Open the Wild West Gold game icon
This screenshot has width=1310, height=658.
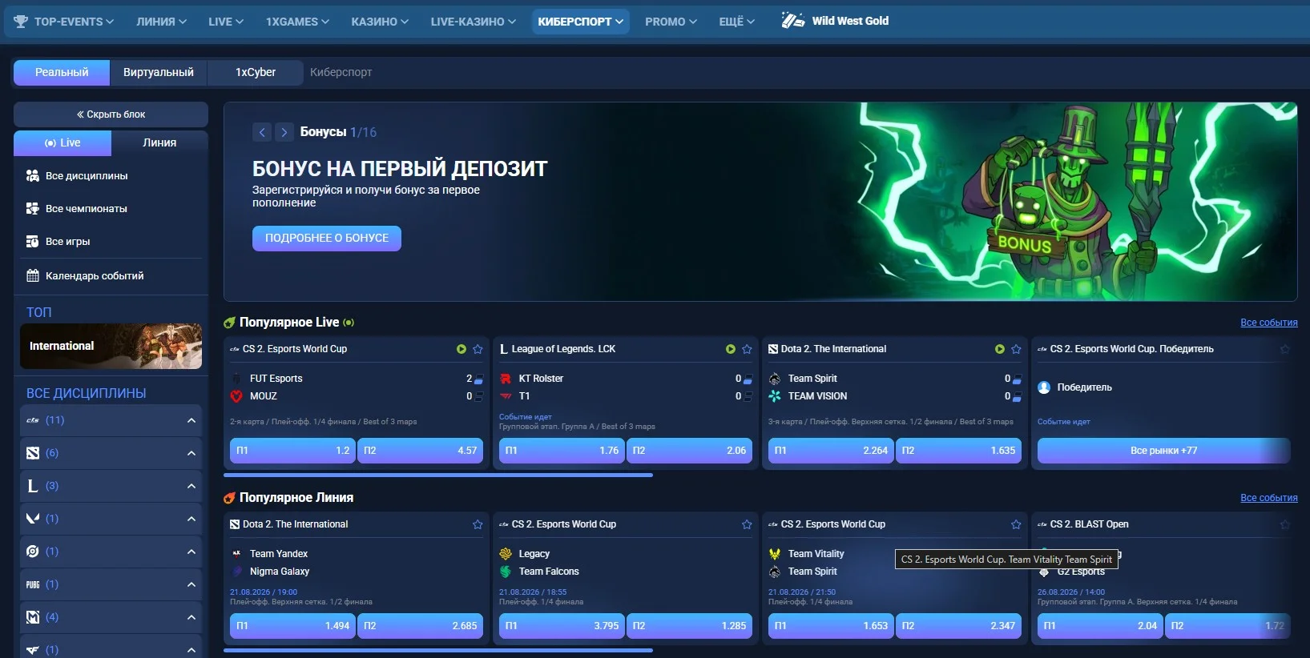pos(793,21)
